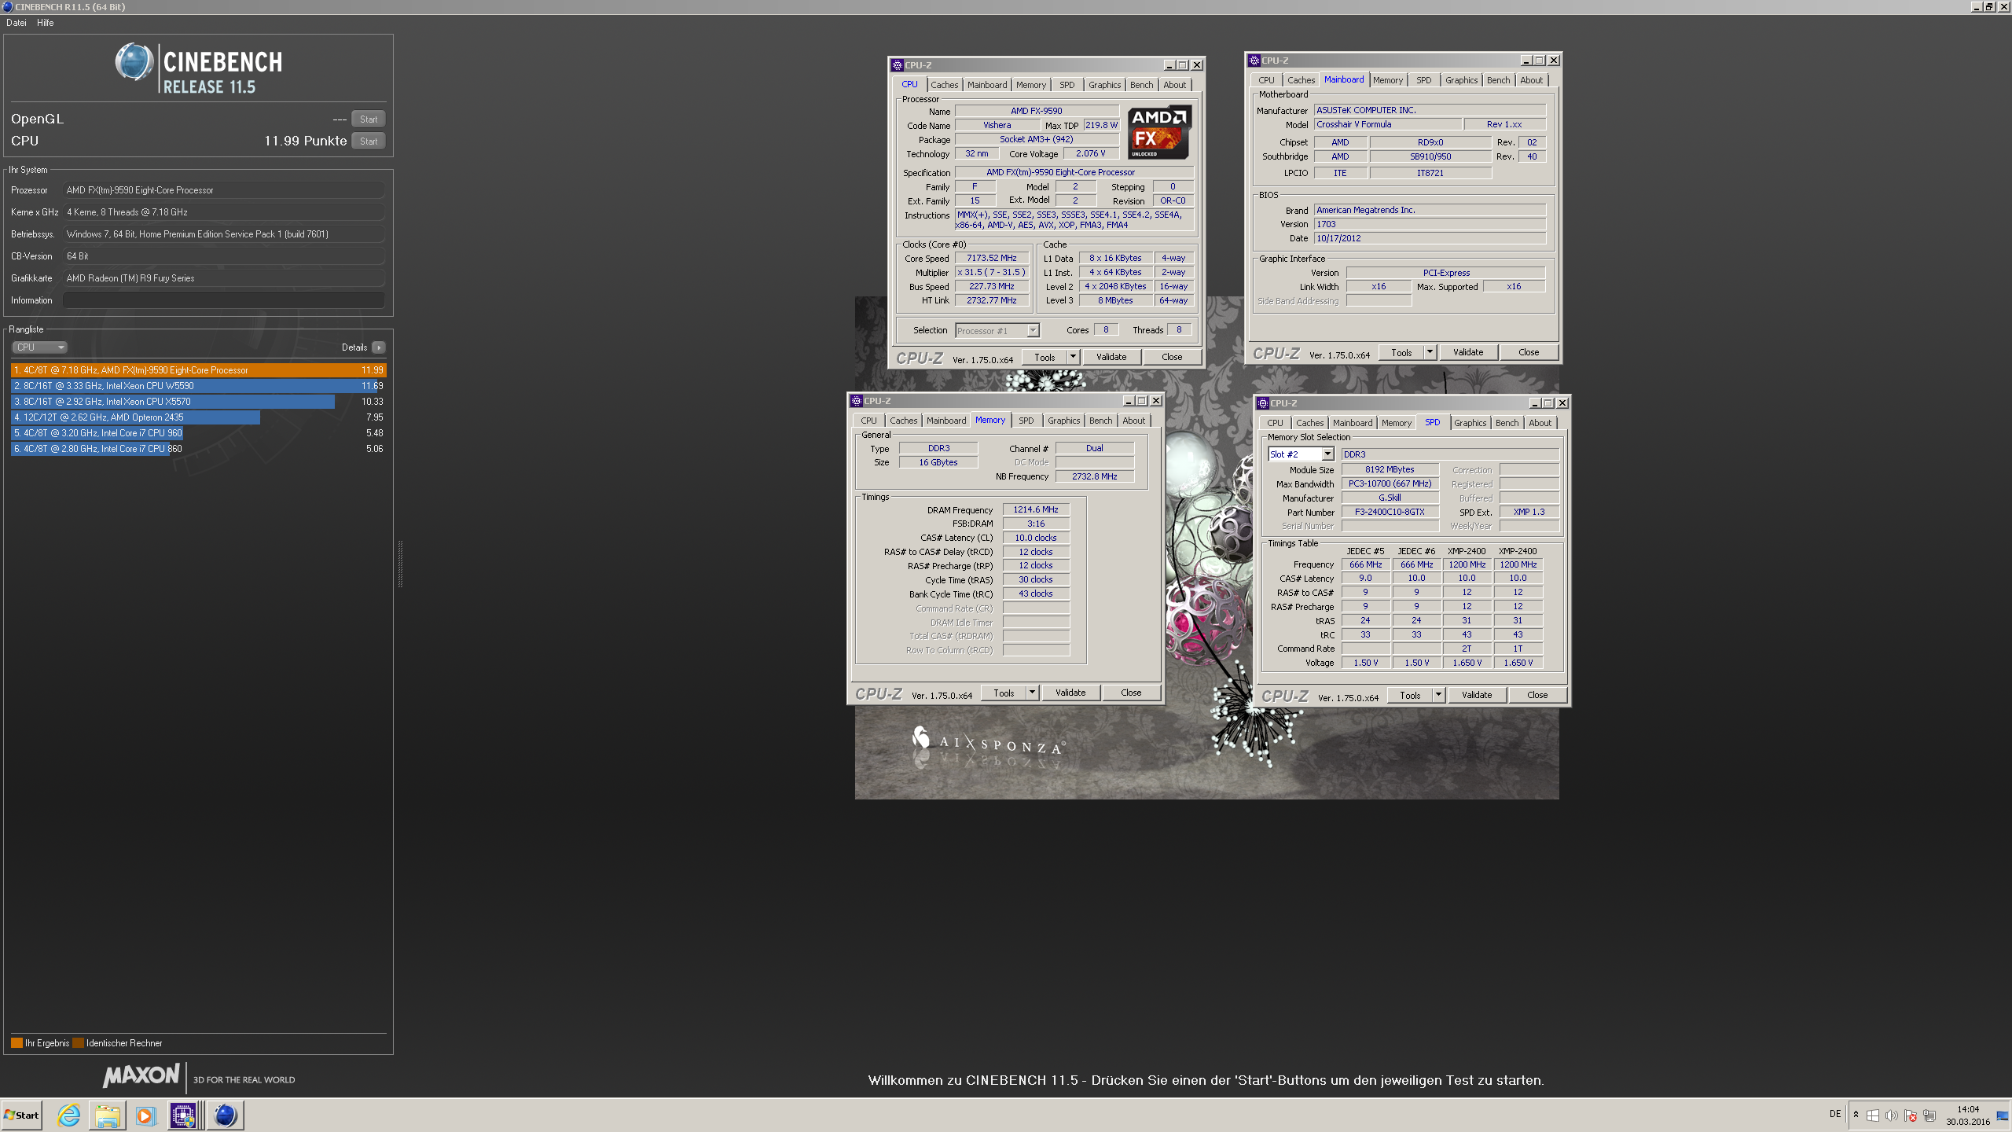This screenshot has height=1132, width=2012.
Task: Open the Datei menu
Action: pyautogui.click(x=17, y=23)
